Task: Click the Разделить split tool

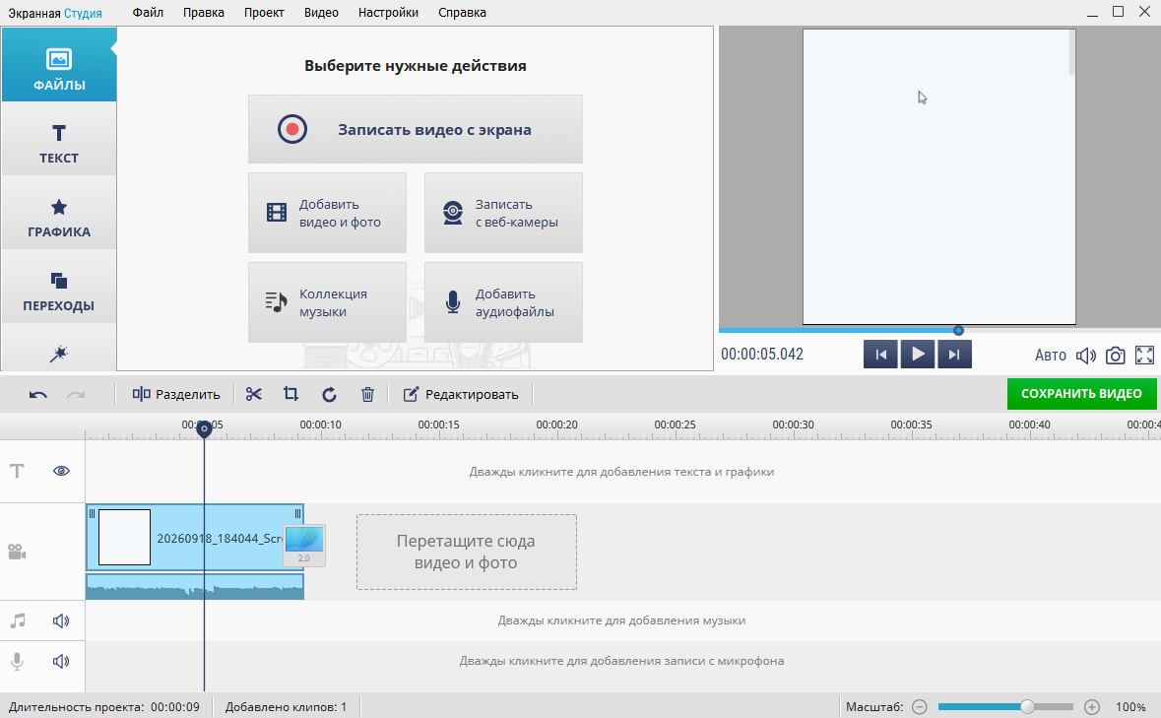Action: [x=176, y=395]
